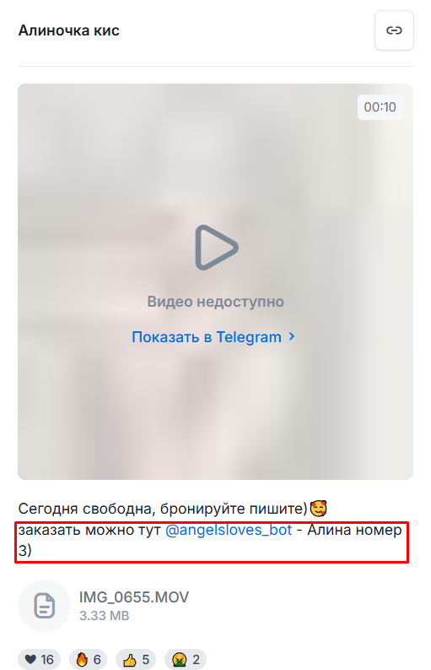This screenshot has height=670, width=431.
Task: Click the заказать можно тут text
Action: pos(89,530)
